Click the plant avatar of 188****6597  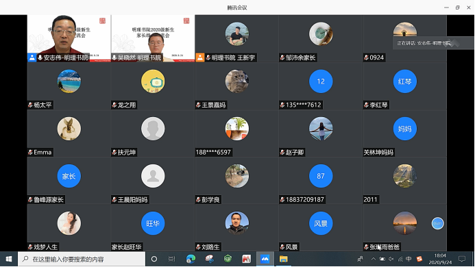point(237,129)
